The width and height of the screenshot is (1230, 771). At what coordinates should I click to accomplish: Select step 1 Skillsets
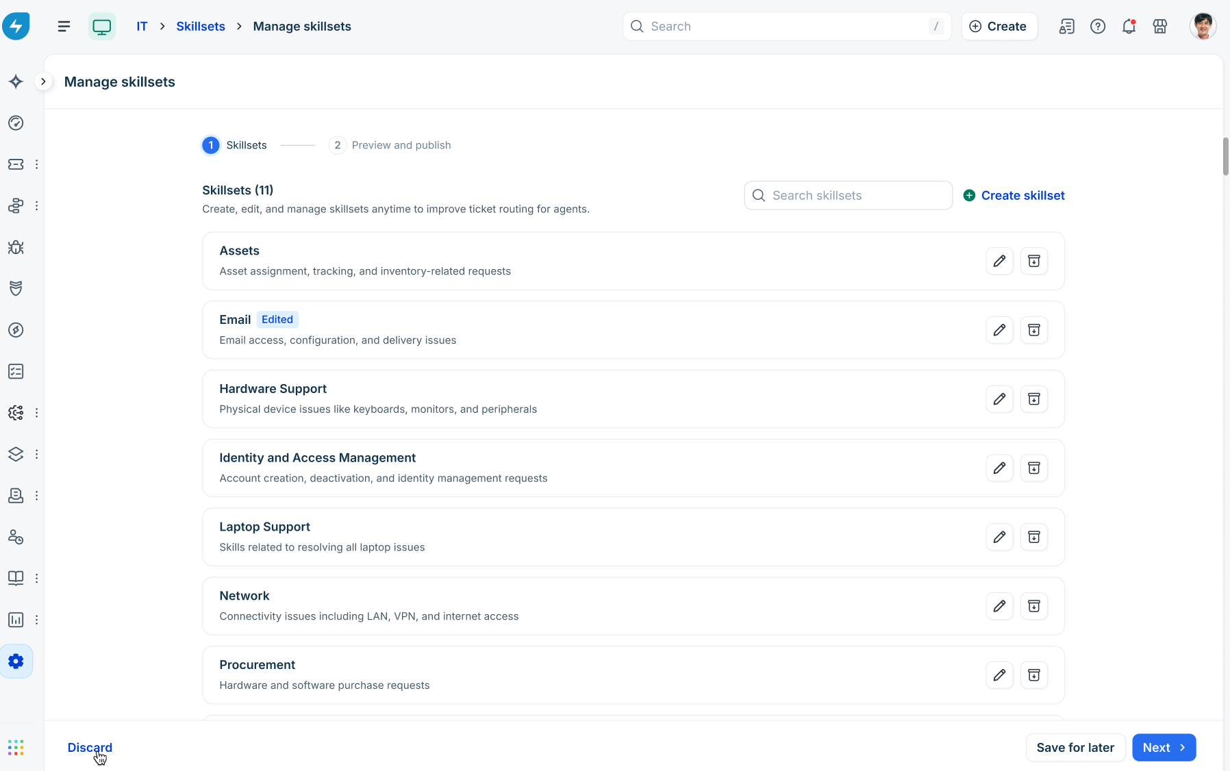click(x=234, y=145)
